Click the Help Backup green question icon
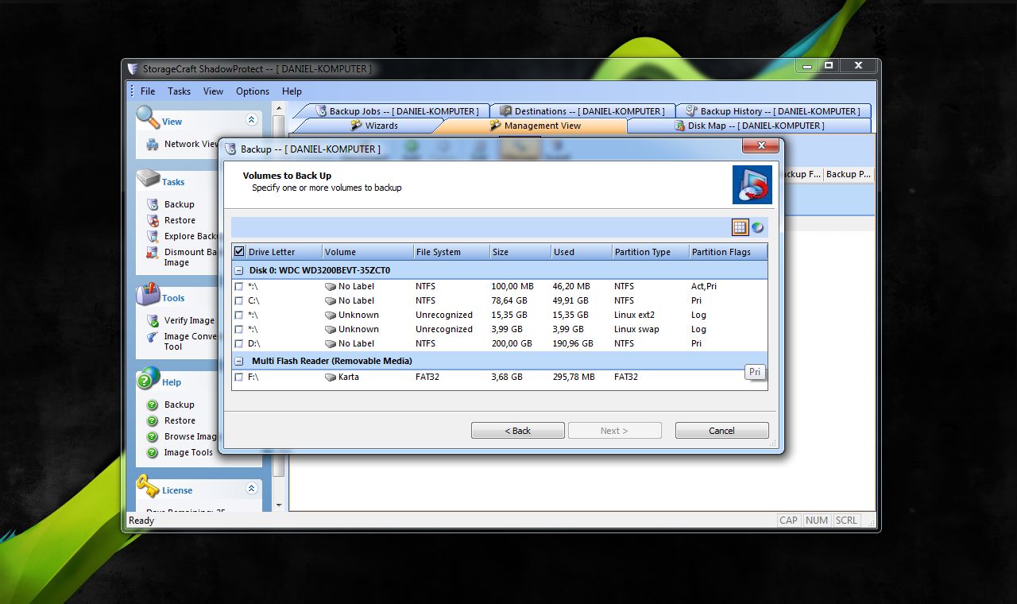The width and height of the screenshot is (1017, 604). coord(153,405)
